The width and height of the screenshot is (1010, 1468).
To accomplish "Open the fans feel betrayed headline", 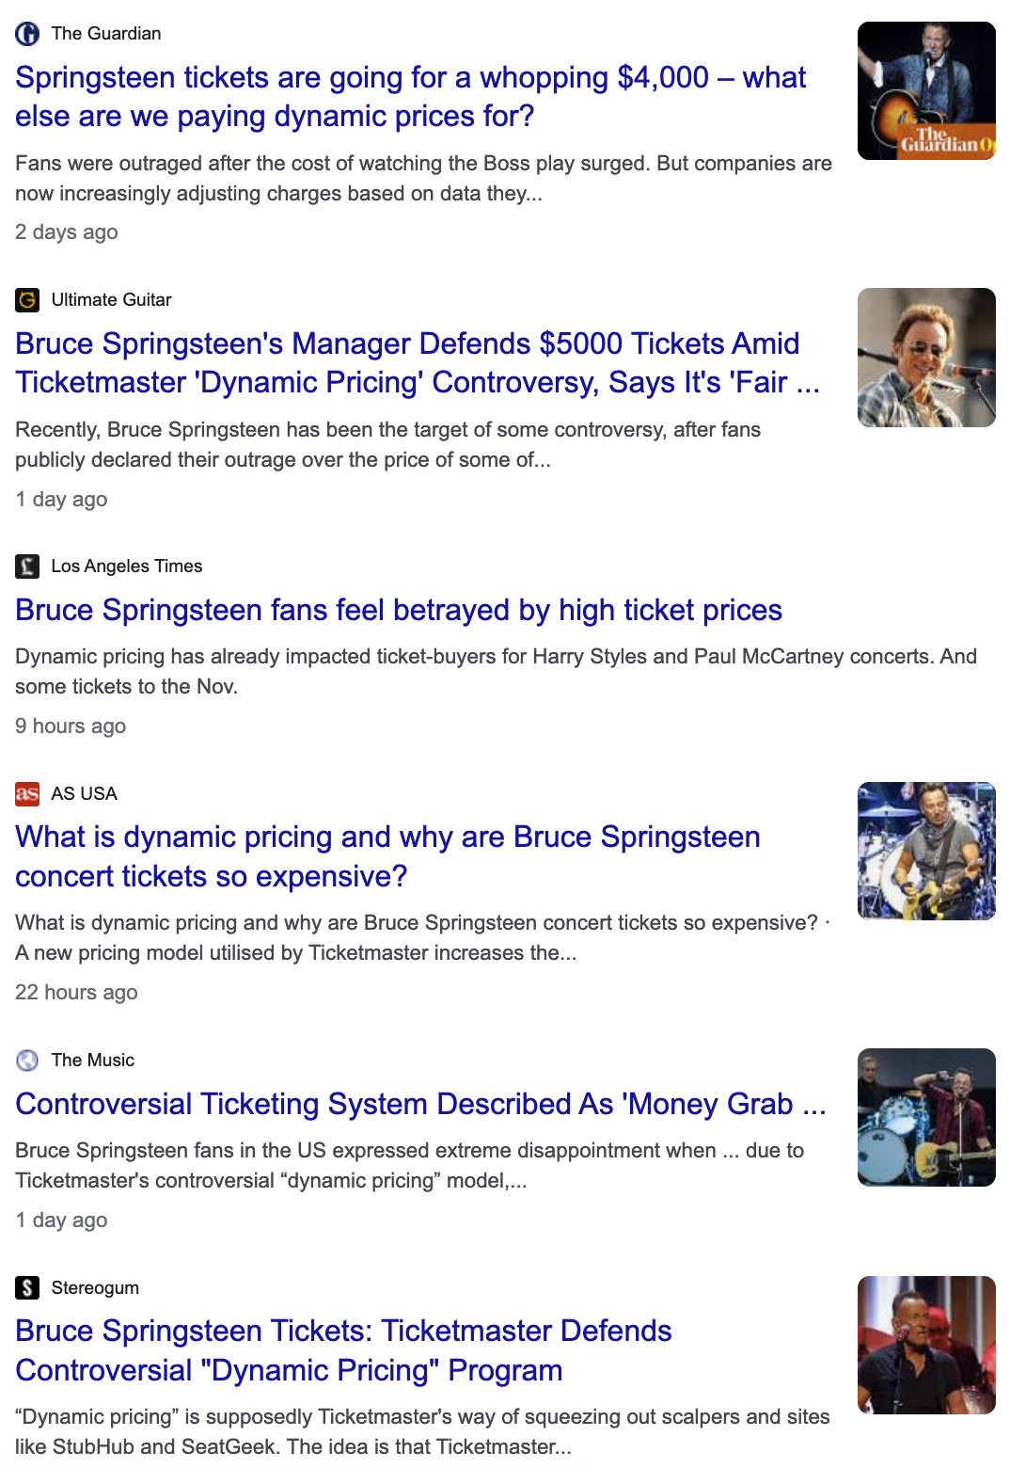I will coord(399,611).
